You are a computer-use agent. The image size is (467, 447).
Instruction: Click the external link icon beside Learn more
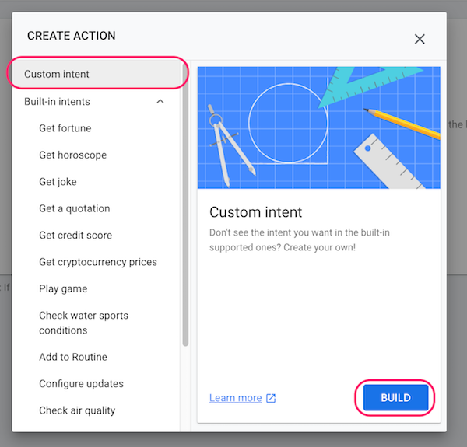pos(271,398)
